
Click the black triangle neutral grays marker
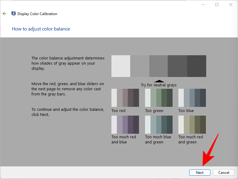coord(159,81)
